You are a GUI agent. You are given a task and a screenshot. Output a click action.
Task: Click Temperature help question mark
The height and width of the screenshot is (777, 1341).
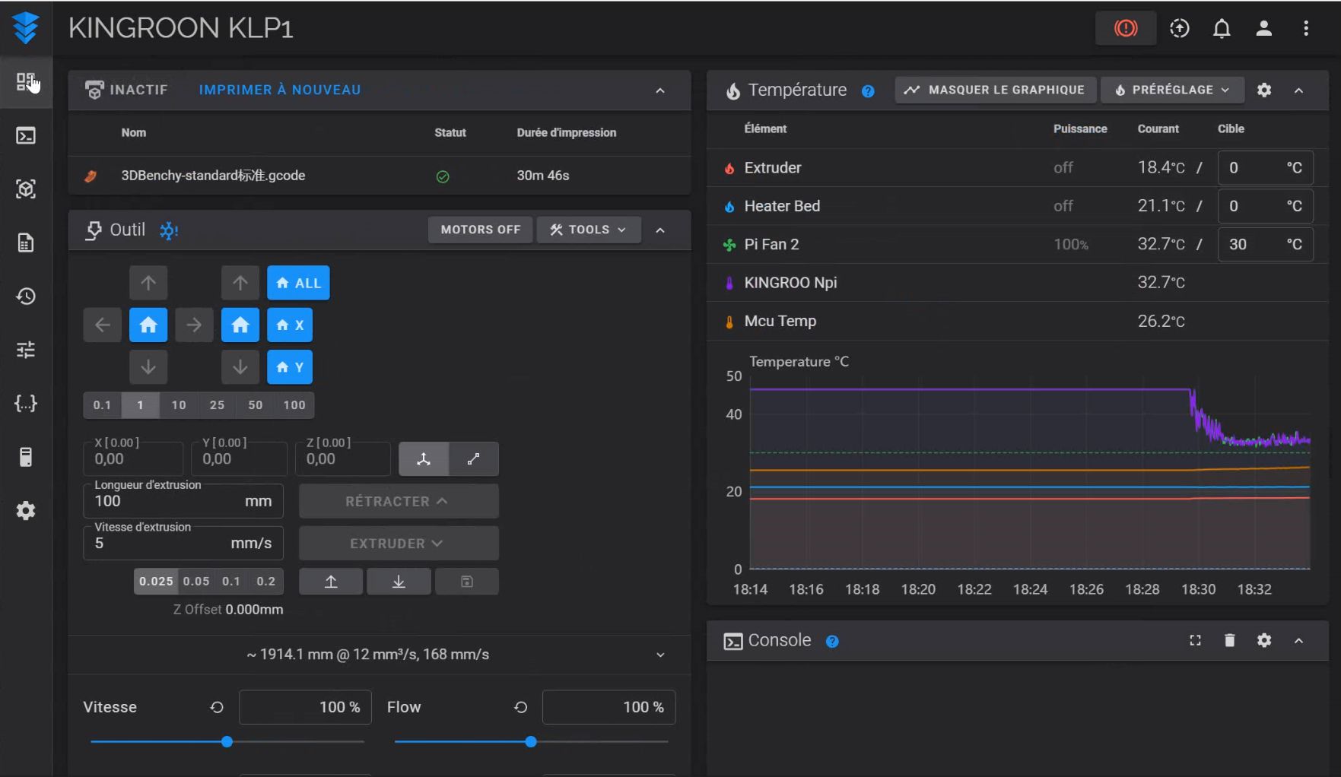click(x=868, y=91)
